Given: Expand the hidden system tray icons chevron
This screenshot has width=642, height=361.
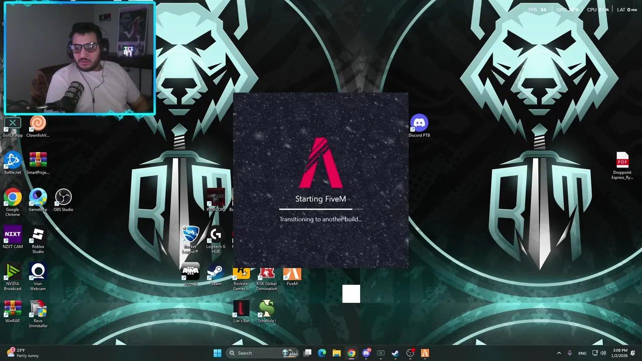Looking at the screenshot, I should point(559,353).
